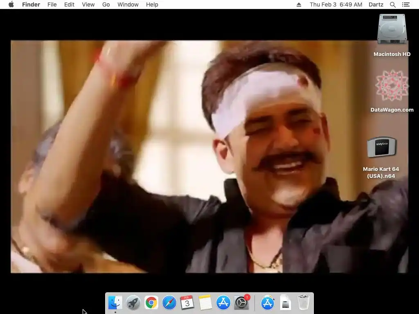This screenshot has height=314, width=419.
Task: Open the Window menu
Action: click(x=128, y=4)
